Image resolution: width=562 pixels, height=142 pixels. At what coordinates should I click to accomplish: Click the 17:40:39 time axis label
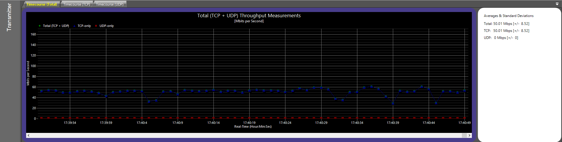point(393,123)
